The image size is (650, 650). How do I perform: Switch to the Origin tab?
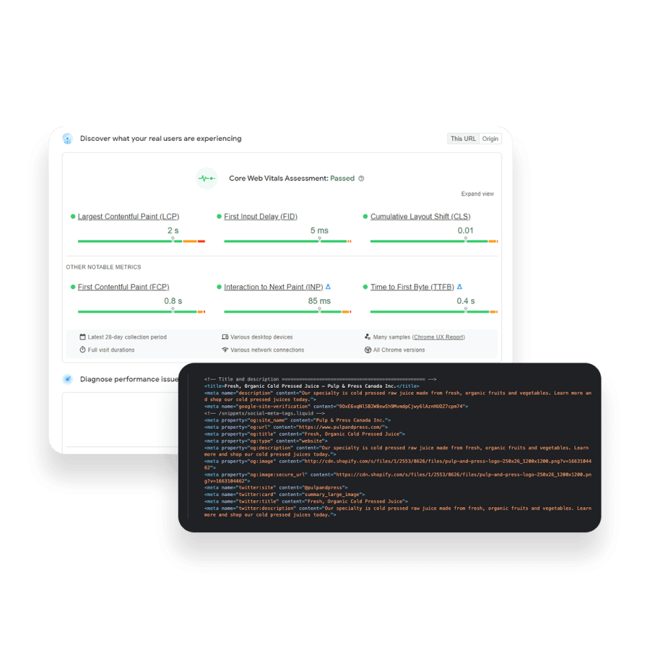(490, 138)
